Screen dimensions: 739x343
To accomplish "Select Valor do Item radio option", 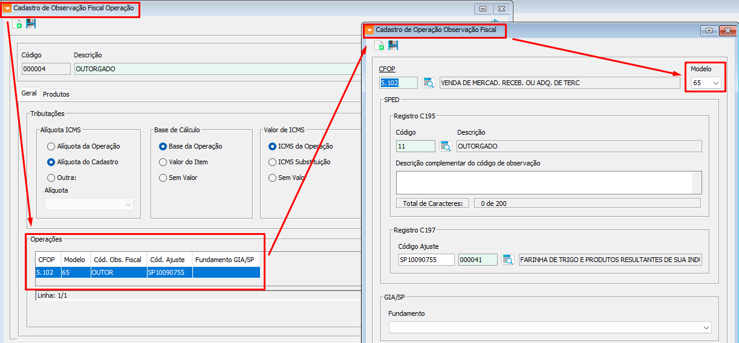I will point(163,162).
